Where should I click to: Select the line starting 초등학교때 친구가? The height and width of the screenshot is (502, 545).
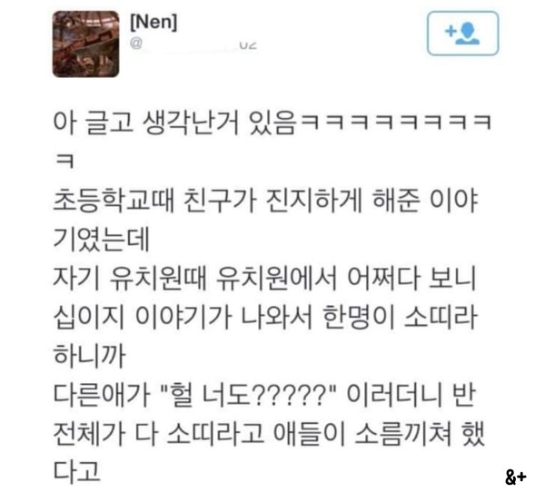pyautogui.click(x=265, y=201)
